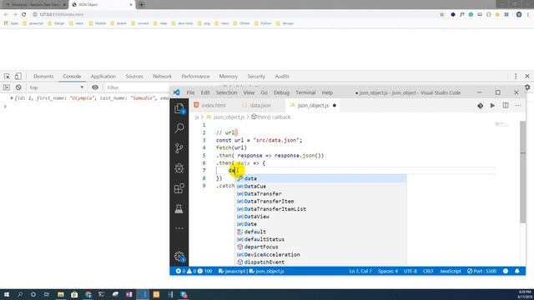534x300 pixels.
Task: Expand the logged object in console
Action: tap(12, 98)
